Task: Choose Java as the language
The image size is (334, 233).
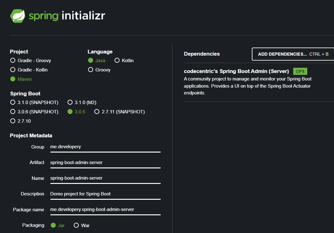Action: [97, 61]
